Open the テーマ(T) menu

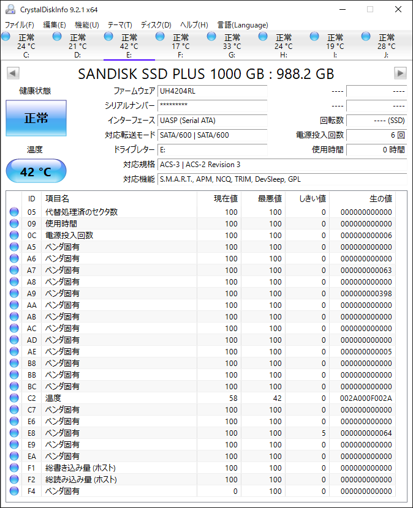tap(120, 25)
